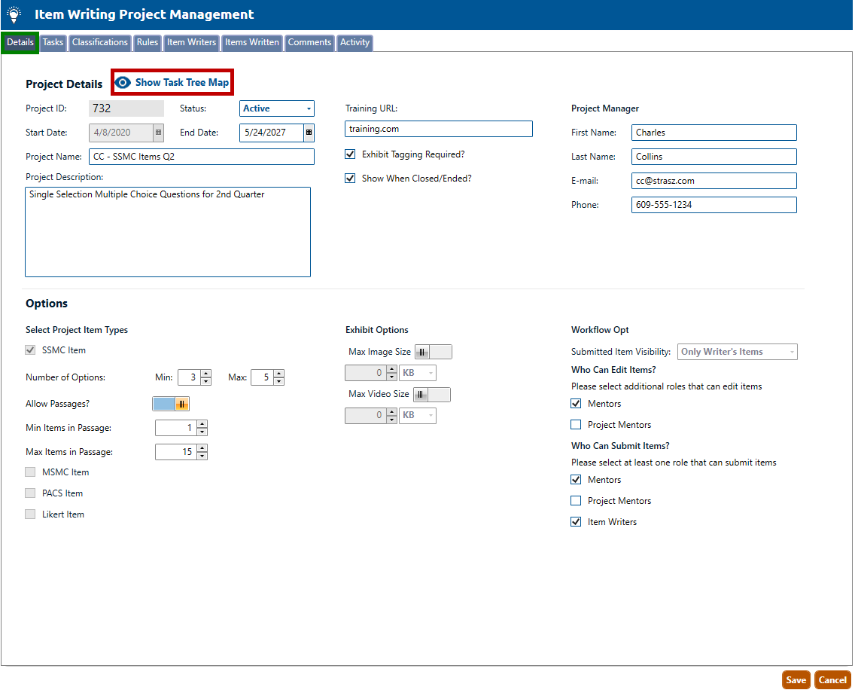Click the eye icon beside Show Task Tree Map
Image resolution: width=855 pixels, height=693 pixels.
coord(123,83)
